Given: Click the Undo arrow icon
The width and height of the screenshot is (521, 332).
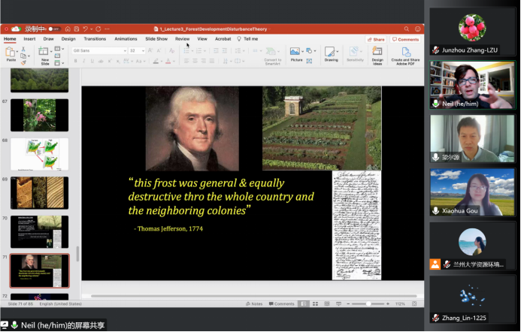Looking at the screenshot, I should tap(86, 29).
